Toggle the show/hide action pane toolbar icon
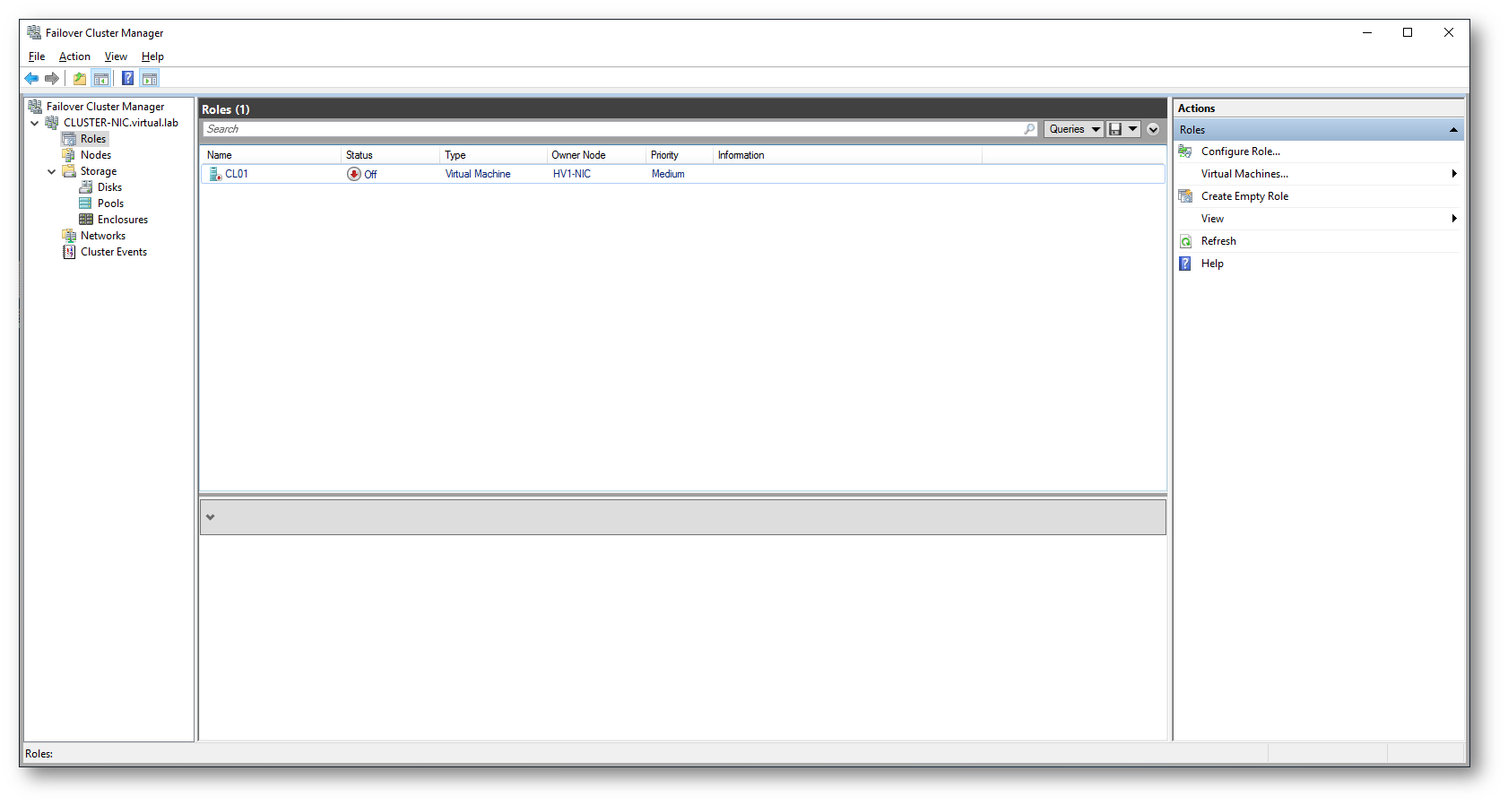 [x=150, y=79]
